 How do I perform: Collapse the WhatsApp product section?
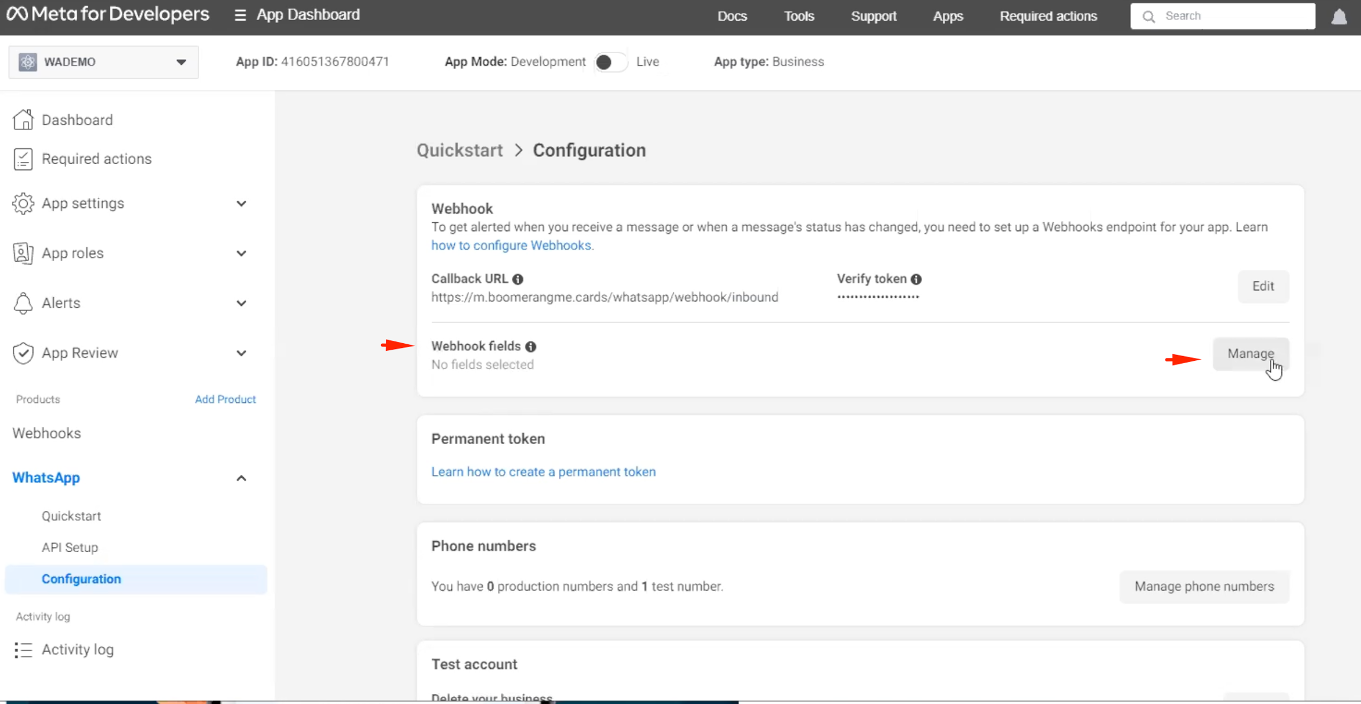pos(241,478)
